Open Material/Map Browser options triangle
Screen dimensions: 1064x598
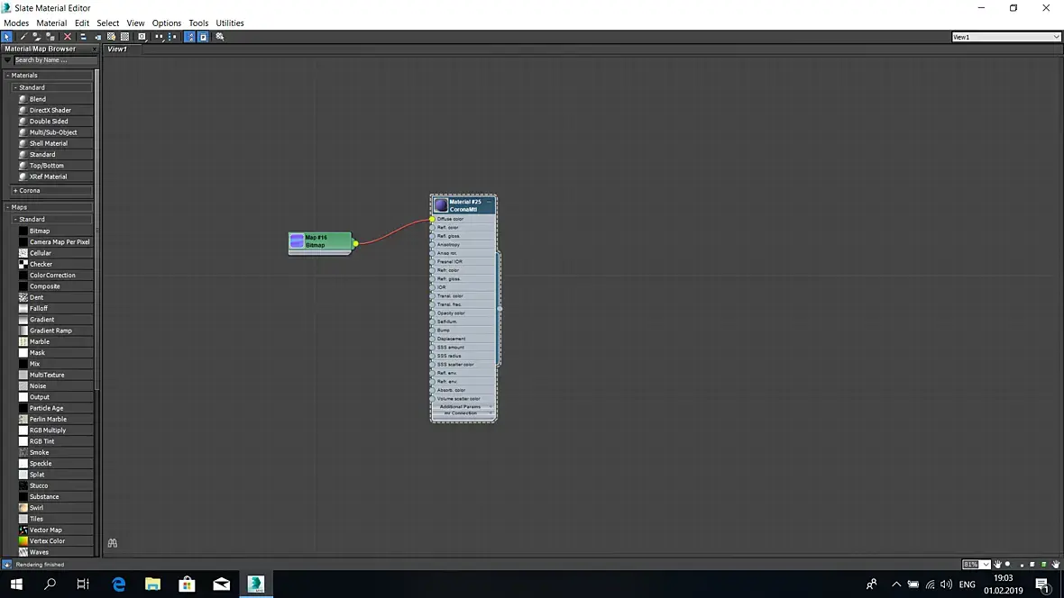7,60
